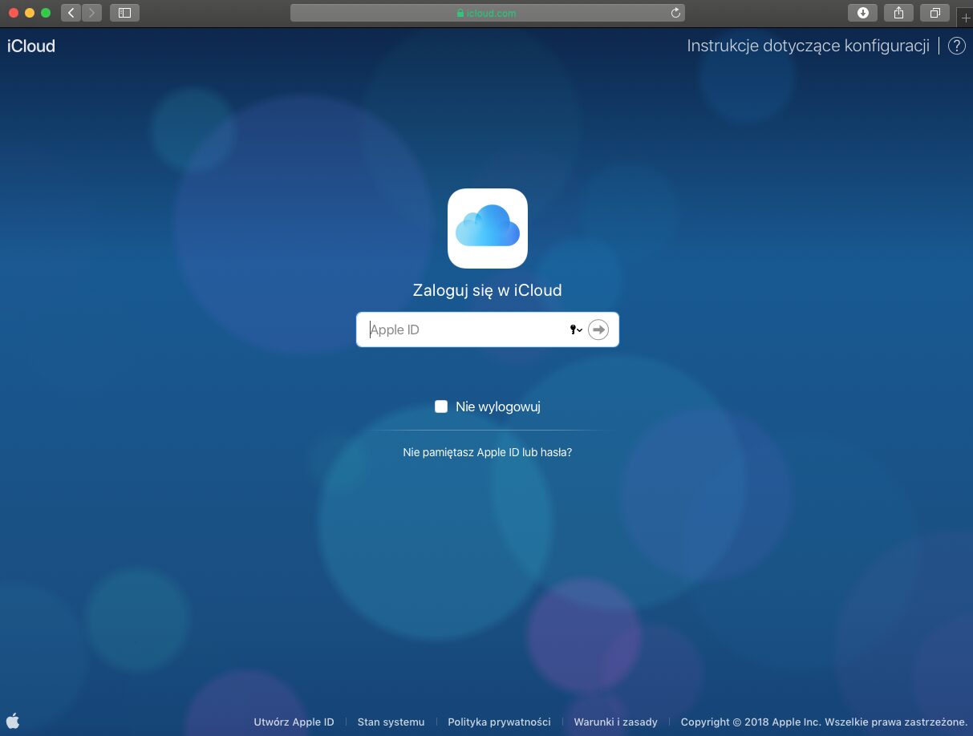Click the arrow submit button in Apple ID field
This screenshot has height=736, width=973.
[598, 330]
